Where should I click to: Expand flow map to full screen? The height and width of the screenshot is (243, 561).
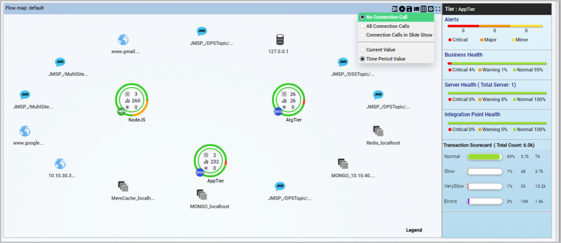438,9
